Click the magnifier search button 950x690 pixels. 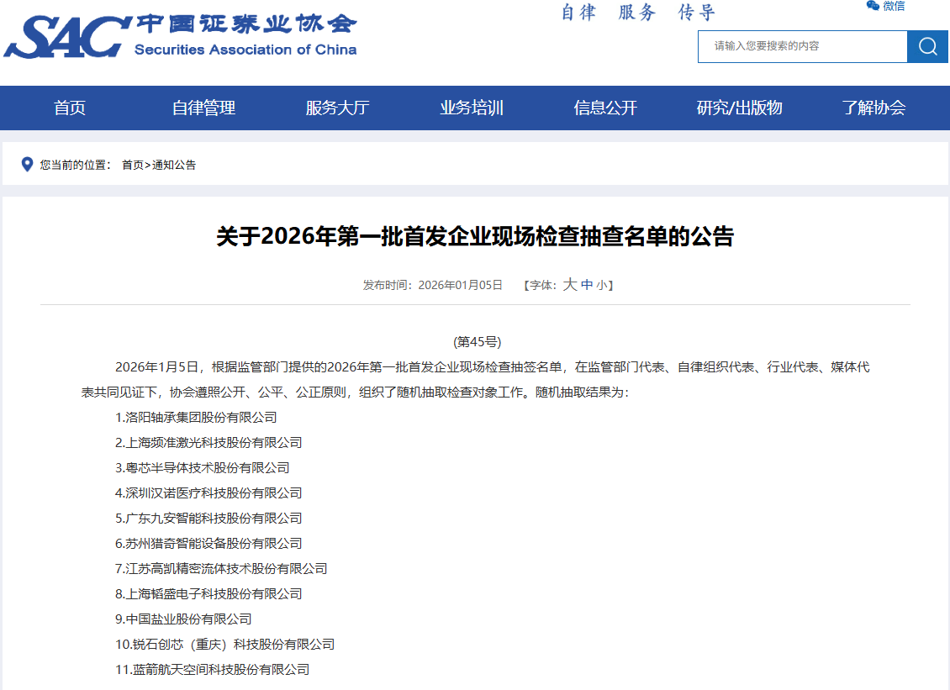(x=927, y=46)
